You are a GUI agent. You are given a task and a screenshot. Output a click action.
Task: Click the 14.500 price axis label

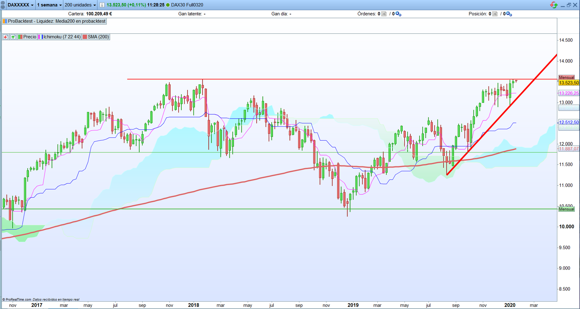[566, 40]
